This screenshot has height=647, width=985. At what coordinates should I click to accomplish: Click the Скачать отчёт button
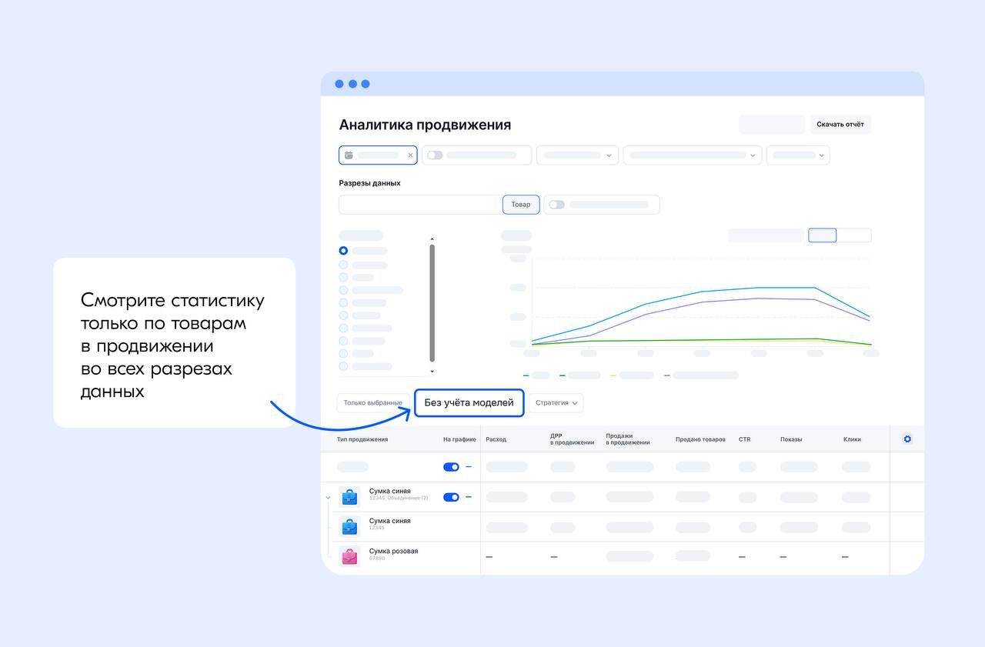[840, 125]
